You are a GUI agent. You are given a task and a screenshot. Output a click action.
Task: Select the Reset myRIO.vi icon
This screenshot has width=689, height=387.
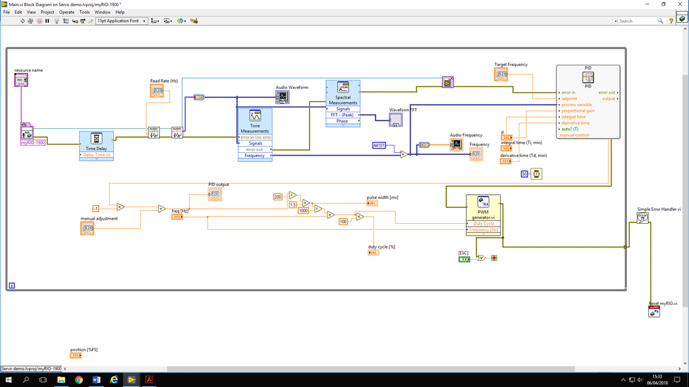(654, 311)
